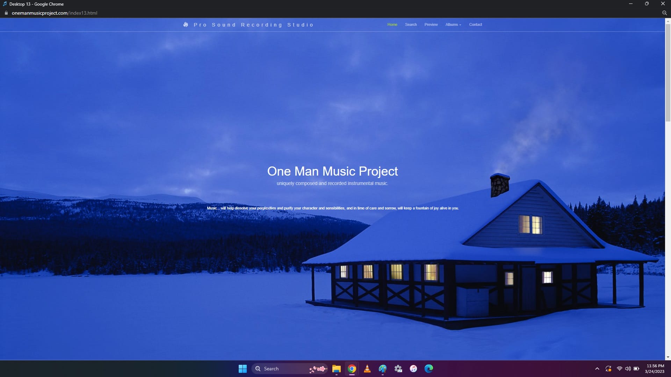
Task: Show hidden system tray icons chevron
Action: pos(597,369)
